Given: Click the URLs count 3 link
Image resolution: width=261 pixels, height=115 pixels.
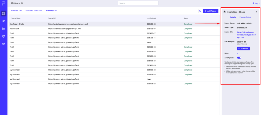Looking at the screenshot, I should click(238, 53).
